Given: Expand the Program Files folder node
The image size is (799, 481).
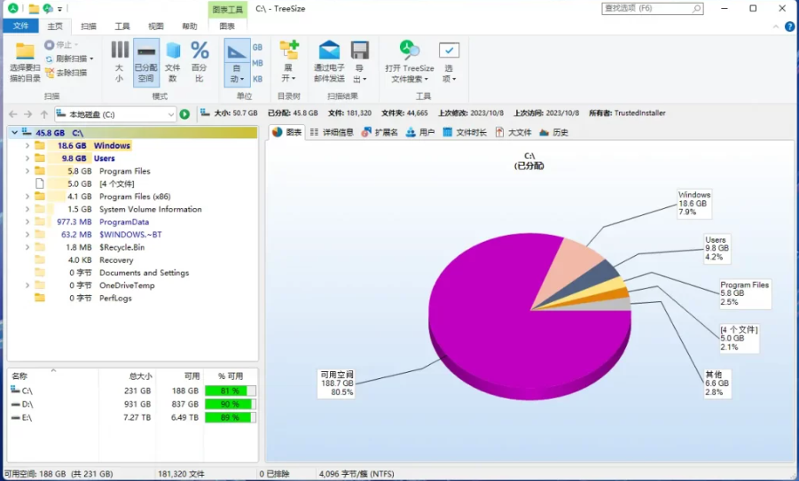Looking at the screenshot, I should click(27, 171).
